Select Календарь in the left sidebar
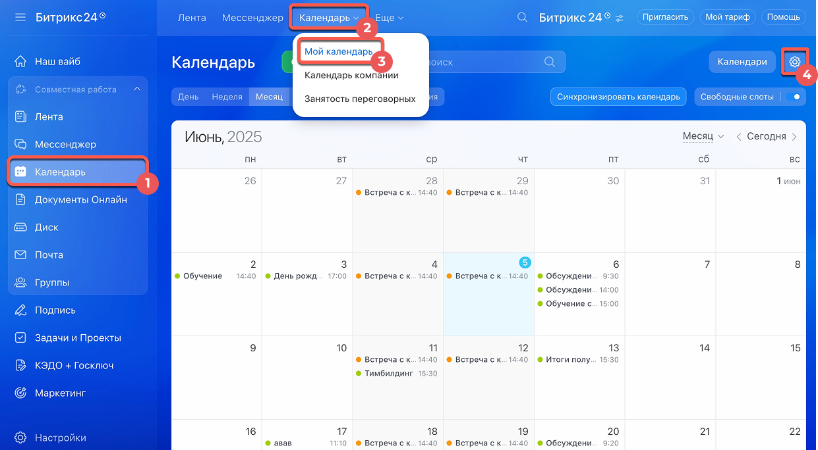818x450 pixels. coord(77,172)
